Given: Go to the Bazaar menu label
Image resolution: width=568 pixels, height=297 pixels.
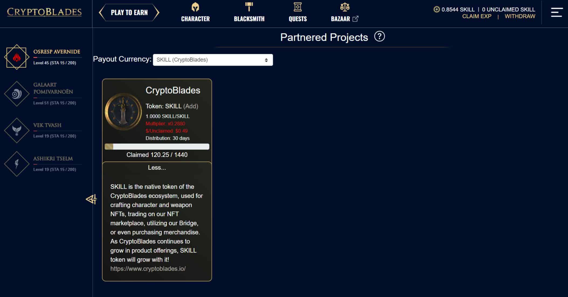Looking at the screenshot, I should [x=340, y=19].
